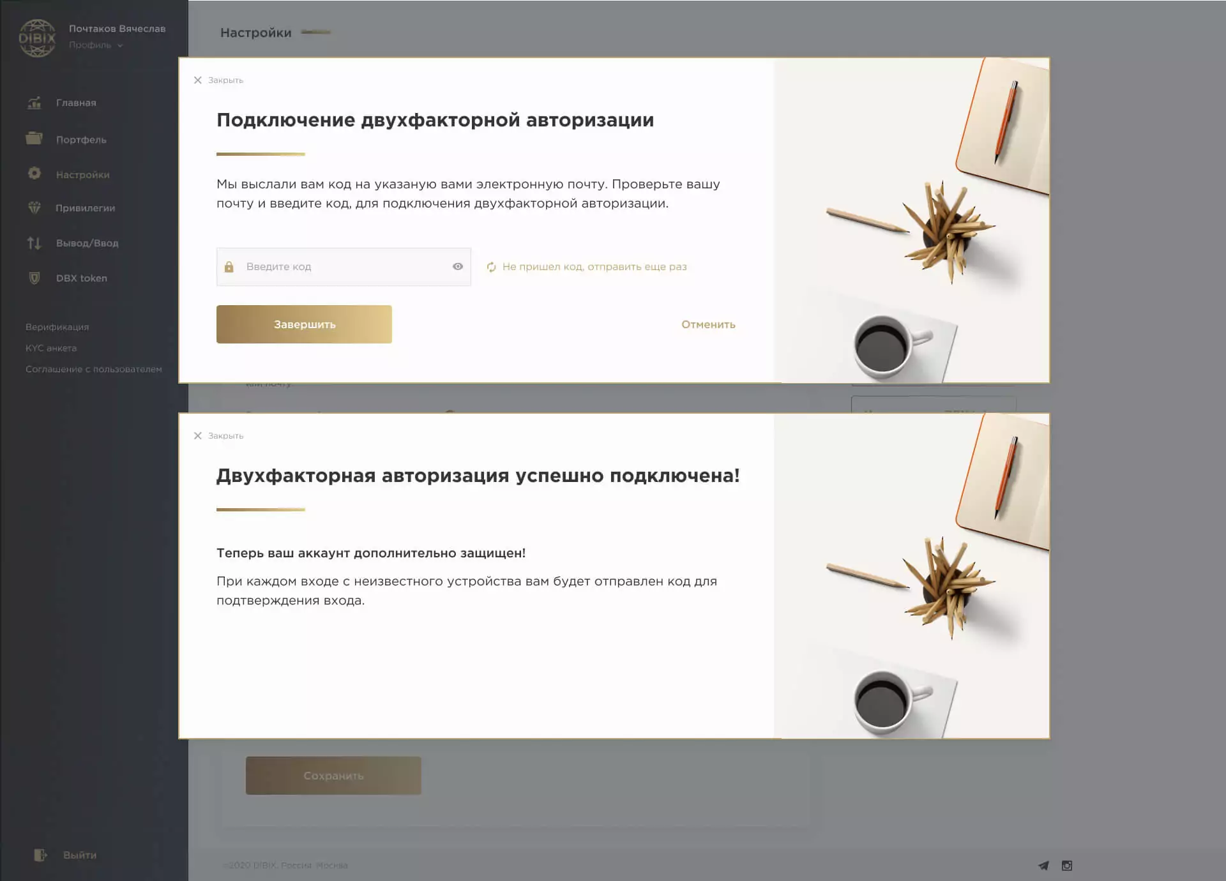The image size is (1226, 881).
Task: Click the ©2020 DIBIX footer text
Action: 285,866
